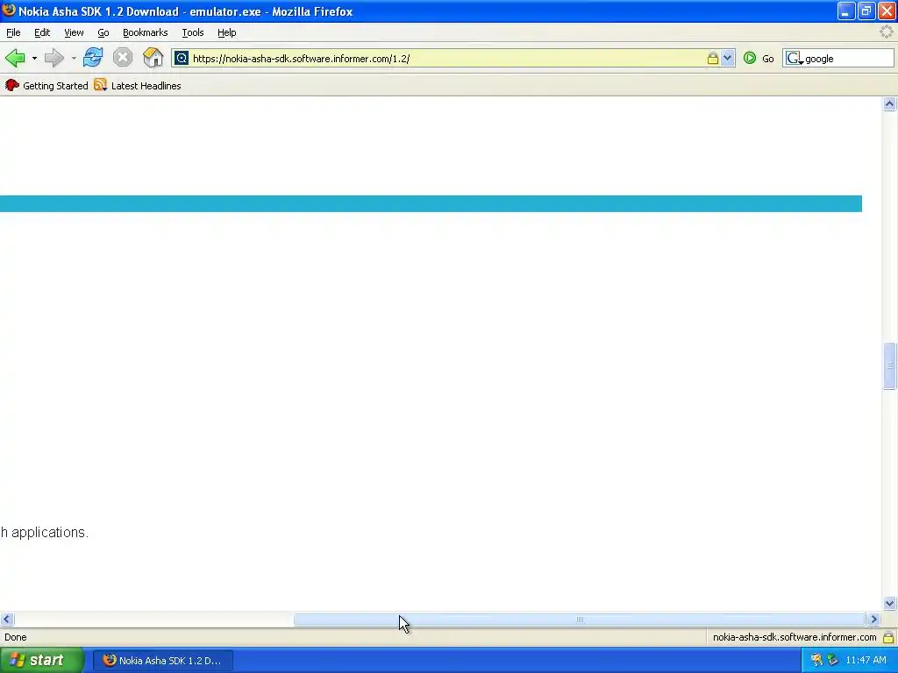This screenshot has width=898, height=673.
Task: Open the search engine selector dropdown
Action: tap(794, 59)
